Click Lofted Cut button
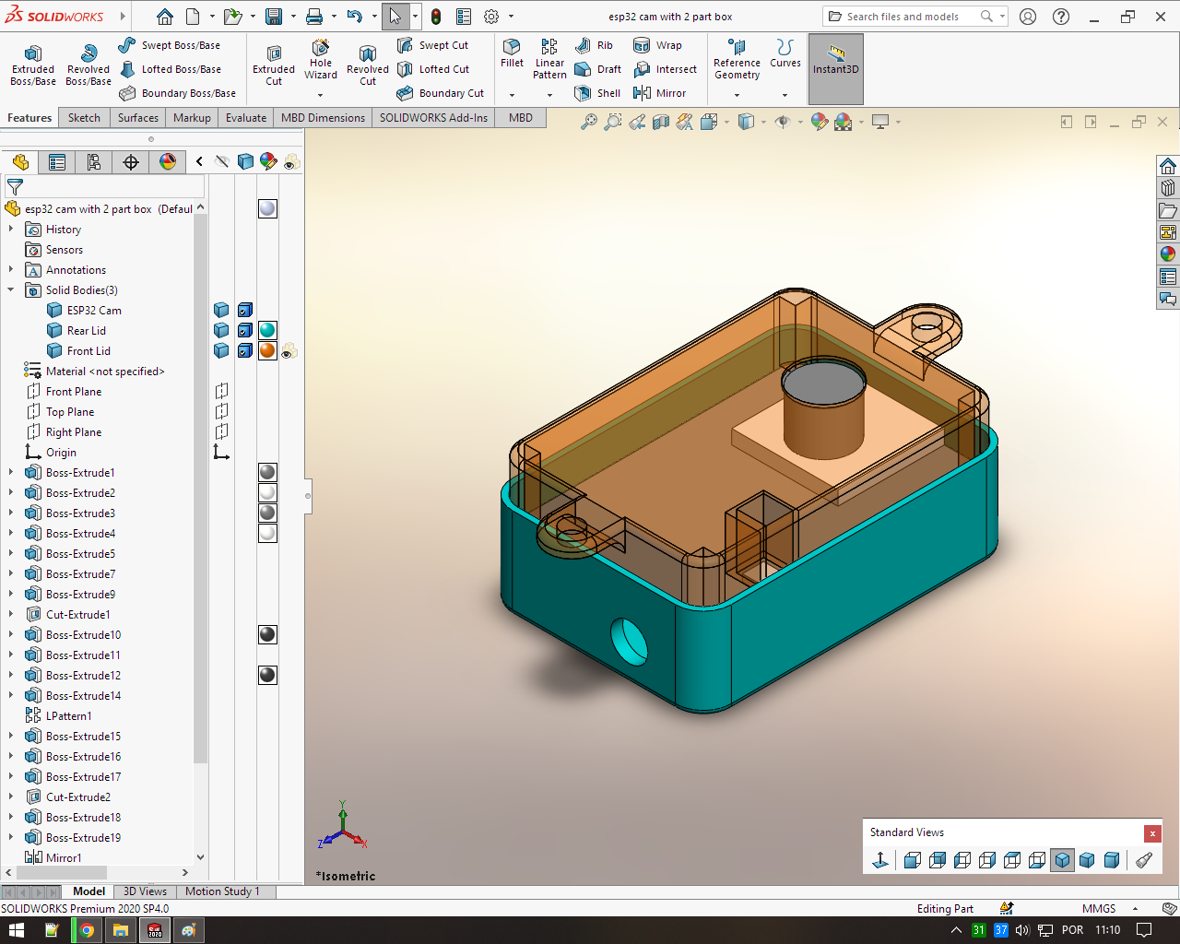Viewport: 1180px width, 944px height. pyautogui.click(x=433, y=69)
